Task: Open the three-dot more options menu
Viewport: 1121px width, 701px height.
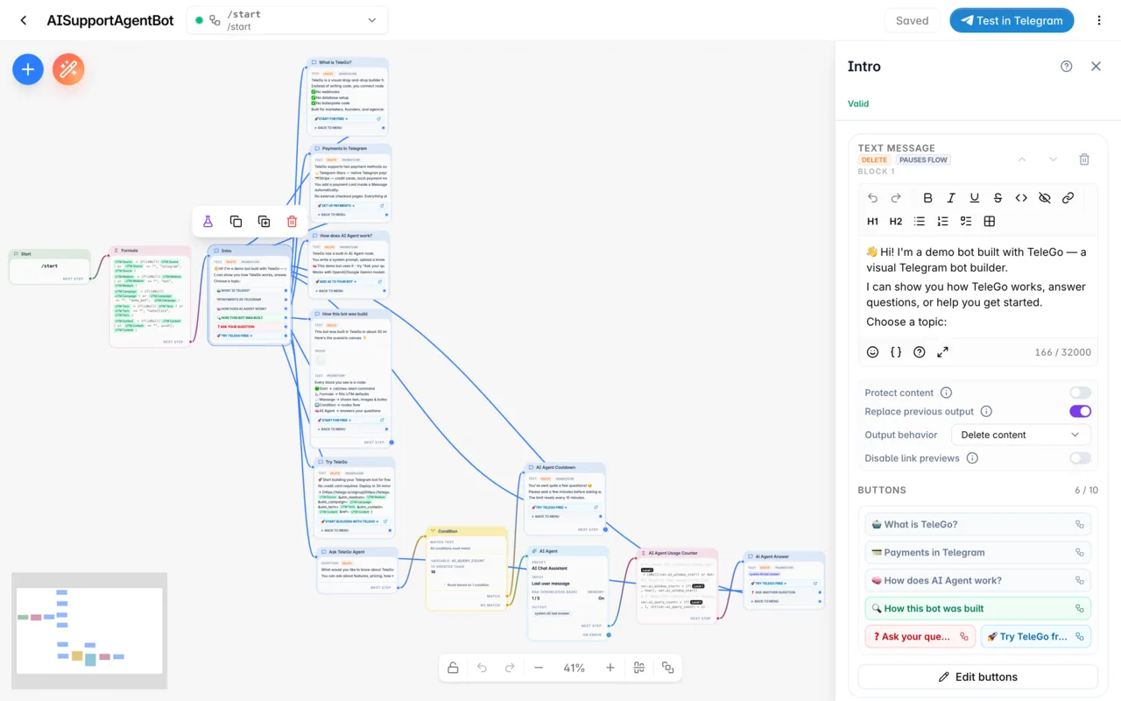Action: [x=1099, y=20]
